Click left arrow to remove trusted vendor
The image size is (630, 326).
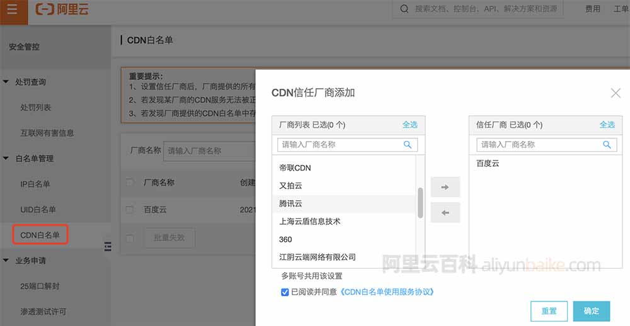[x=445, y=213]
